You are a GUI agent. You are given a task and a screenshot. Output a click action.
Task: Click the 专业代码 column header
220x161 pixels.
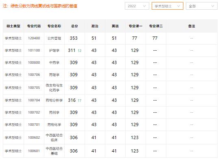(34, 26)
